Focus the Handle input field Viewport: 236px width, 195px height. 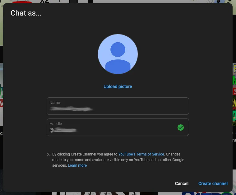pos(118,127)
